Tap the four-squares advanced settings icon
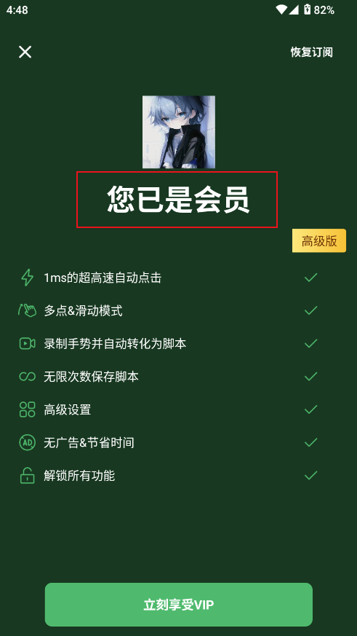The width and height of the screenshot is (357, 636). click(27, 409)
